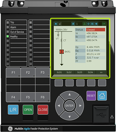Screen dimensions: 116x132
Task: Push the purple RESET button
Action: [x=91, y=96]
